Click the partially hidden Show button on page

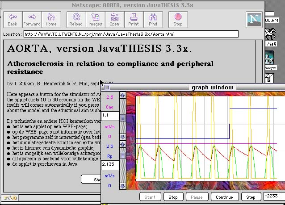(91, 180)
